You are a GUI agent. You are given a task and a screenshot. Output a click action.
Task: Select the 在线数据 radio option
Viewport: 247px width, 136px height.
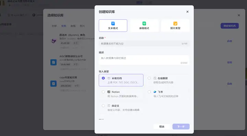tap(149, 78)
